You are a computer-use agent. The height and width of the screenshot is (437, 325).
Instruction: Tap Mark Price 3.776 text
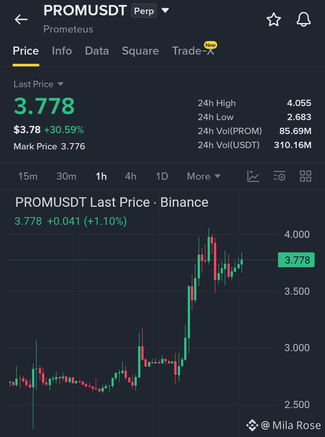(x=49, y=146)
